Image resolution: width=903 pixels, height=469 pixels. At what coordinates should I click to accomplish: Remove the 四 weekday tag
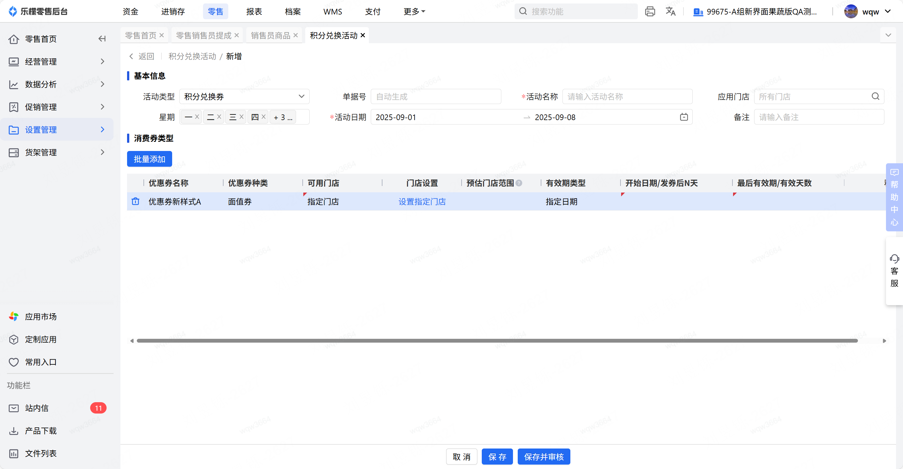tap(264, 117)
